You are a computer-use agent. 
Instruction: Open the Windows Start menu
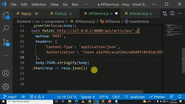click(3, 101)
